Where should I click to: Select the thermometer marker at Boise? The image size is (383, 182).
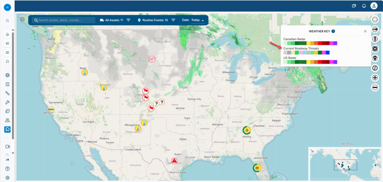click(85, 72)
